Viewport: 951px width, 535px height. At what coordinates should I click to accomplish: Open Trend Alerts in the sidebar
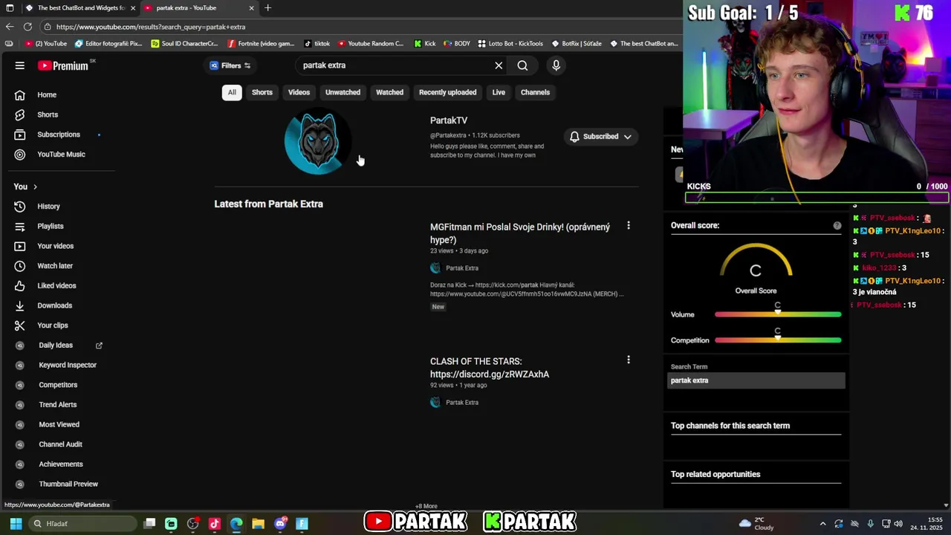click(x=57, y=405)
